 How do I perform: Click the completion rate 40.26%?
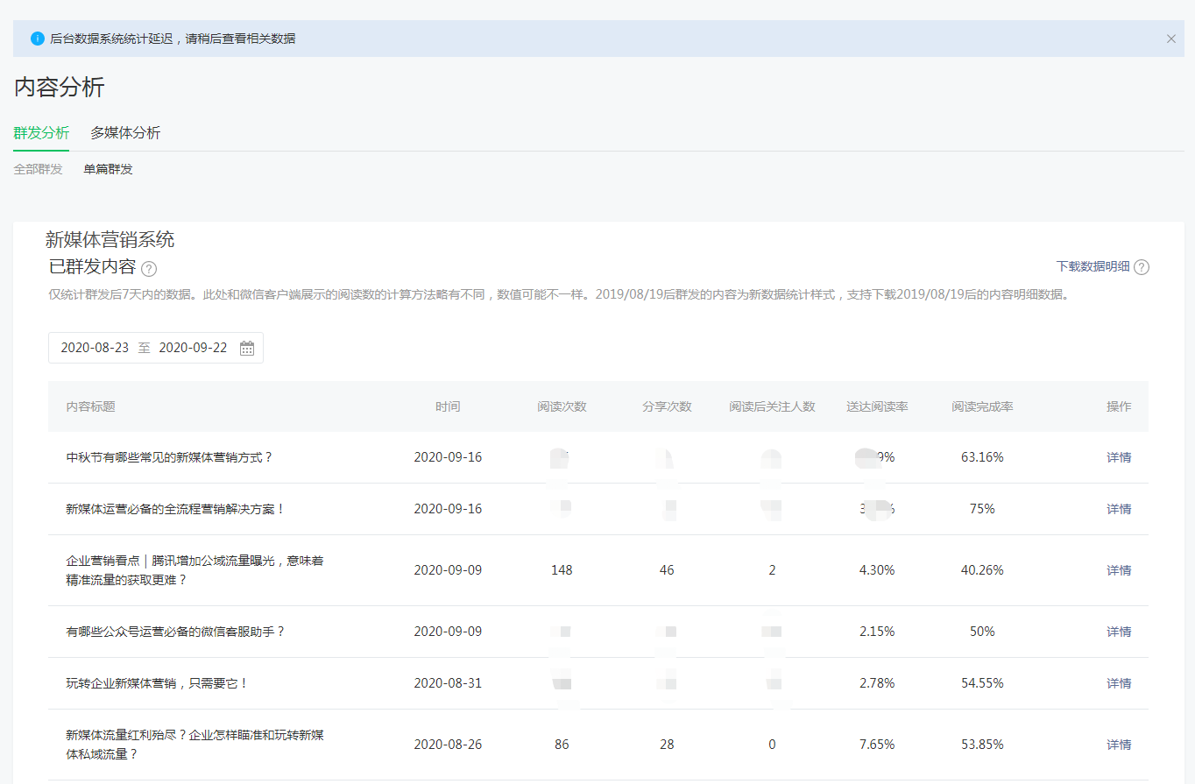(982, 570)
